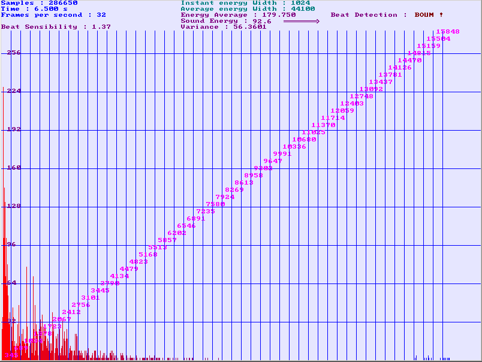Image resolution: width=482 pixels, height=362 pixels.
Task: Click the 5857 frequency label
Action: pos(167,240)
